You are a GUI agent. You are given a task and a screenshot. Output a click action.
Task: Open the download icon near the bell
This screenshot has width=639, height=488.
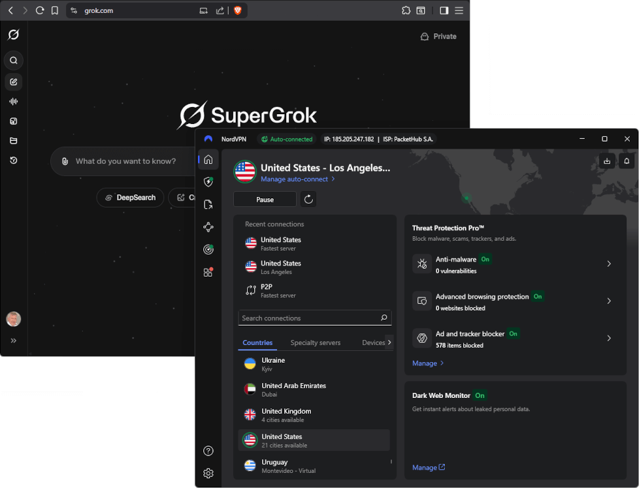click(606, 160)
